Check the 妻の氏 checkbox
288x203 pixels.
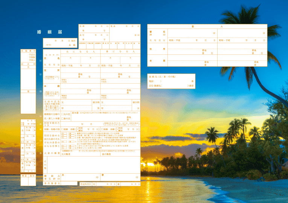click(62, 119)
